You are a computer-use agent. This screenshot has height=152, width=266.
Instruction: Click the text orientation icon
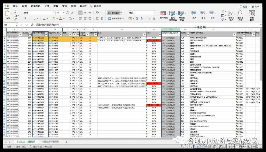pyautogui.click(x=97, y=13)
